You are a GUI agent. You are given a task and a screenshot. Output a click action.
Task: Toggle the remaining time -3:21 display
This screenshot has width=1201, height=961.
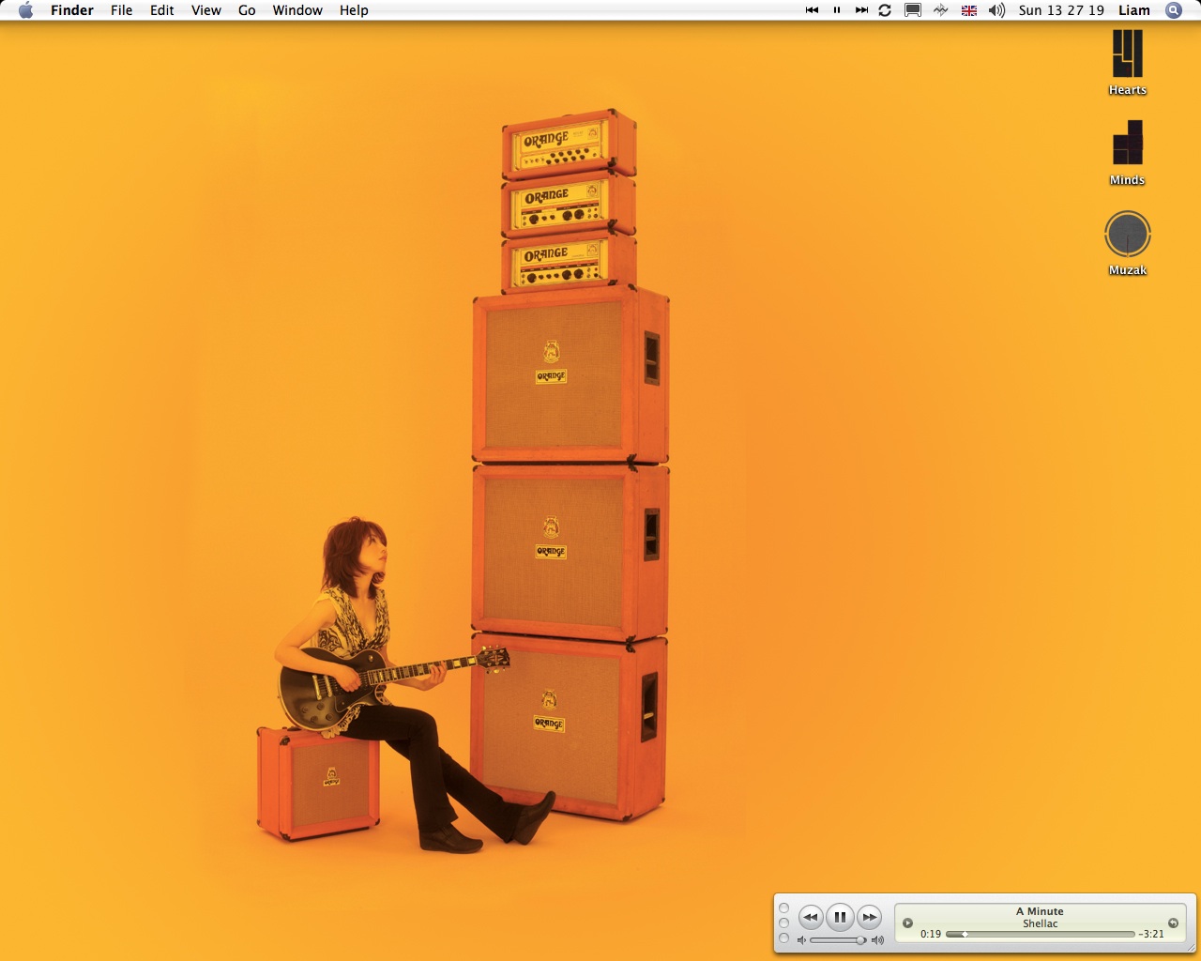pos(1151,934)
